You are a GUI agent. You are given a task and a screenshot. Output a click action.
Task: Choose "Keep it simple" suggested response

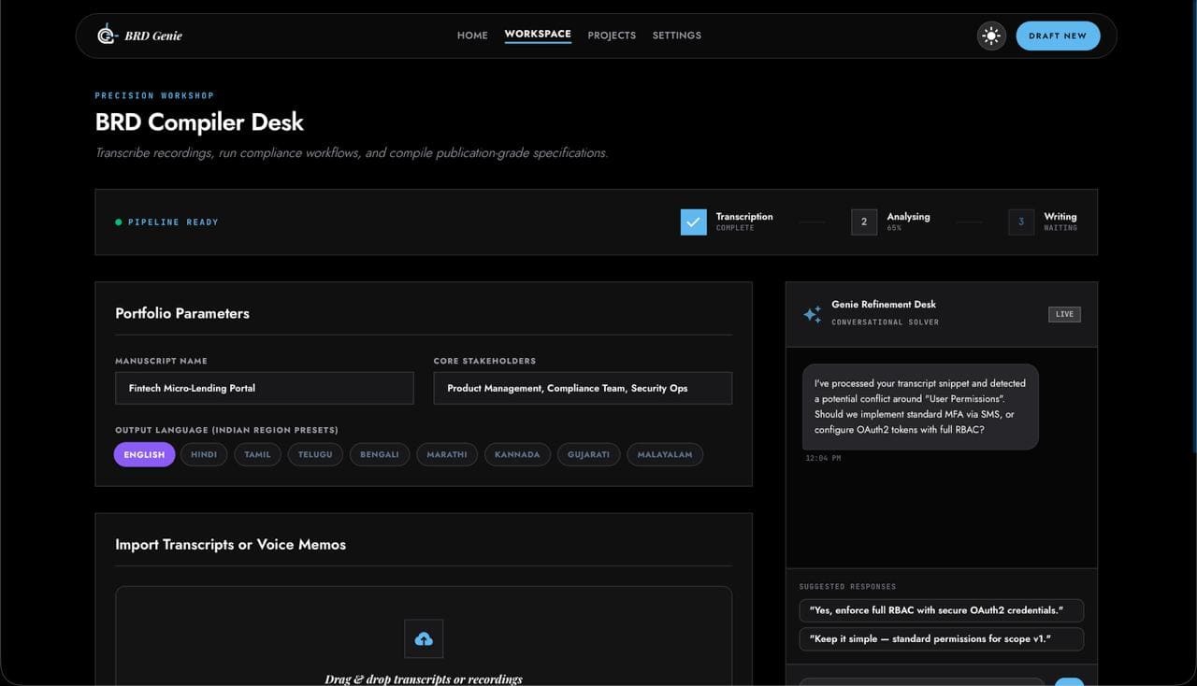(x=942, y=639)
